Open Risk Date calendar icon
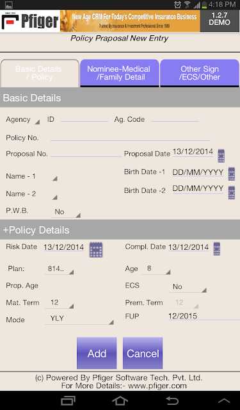 pos(96,250)
